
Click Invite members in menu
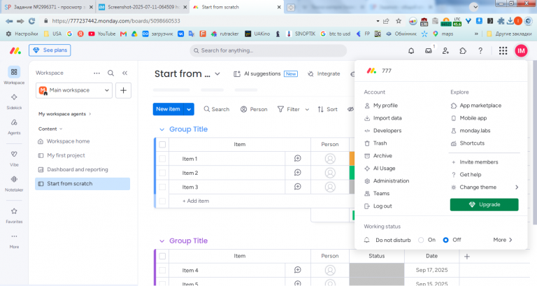point(478,162)
